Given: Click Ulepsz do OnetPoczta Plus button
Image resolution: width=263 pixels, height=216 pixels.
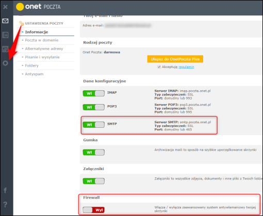Looking at the screenshot, I should pyautogui.click(x=175, y=59).
